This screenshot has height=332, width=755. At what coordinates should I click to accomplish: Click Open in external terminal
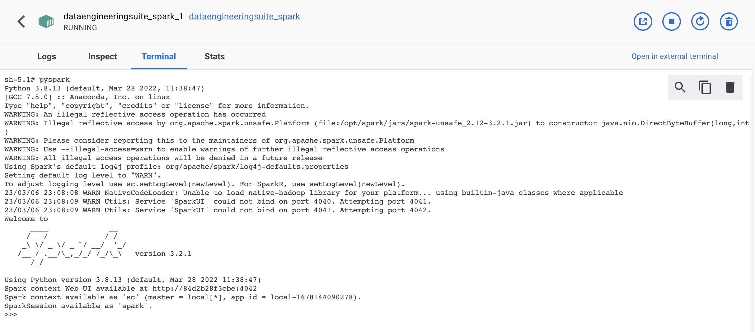coord(675,56)
